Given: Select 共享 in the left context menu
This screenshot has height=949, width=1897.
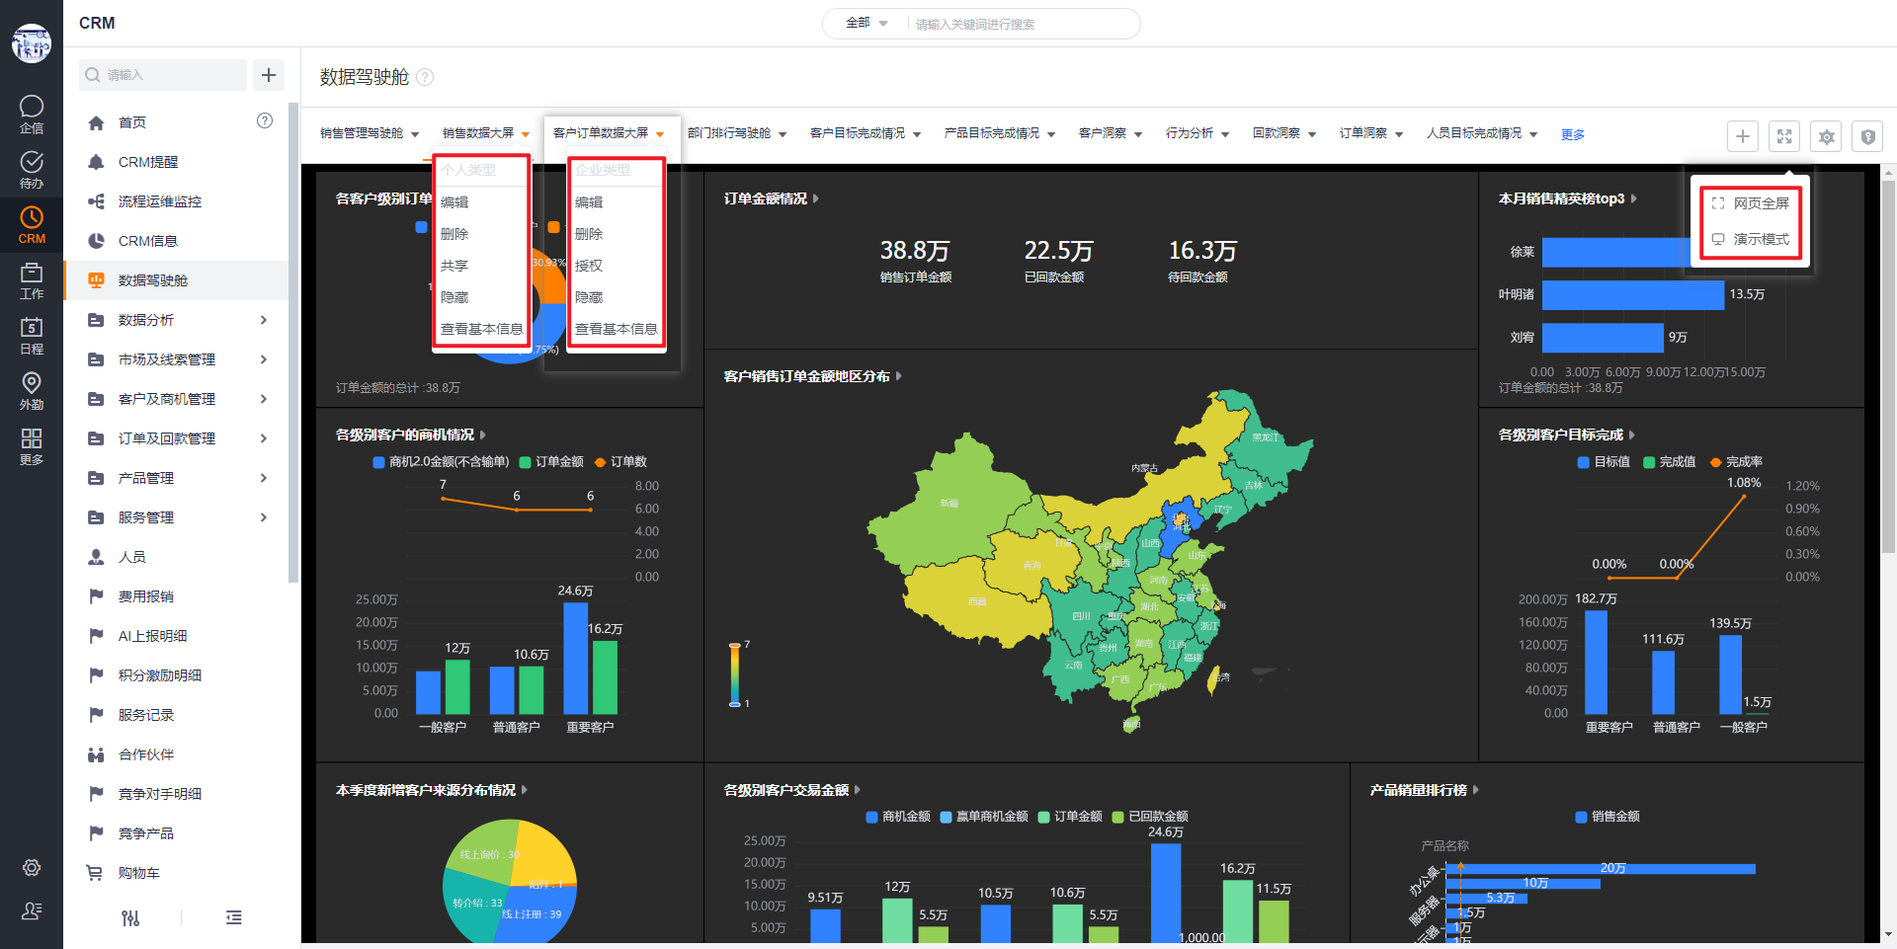Looking at the screenshot, I should (454, 266).
